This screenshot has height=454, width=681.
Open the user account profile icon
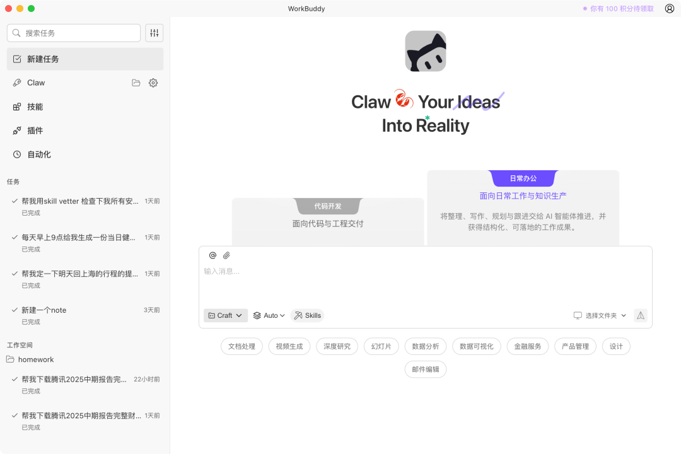pos(669,9)
